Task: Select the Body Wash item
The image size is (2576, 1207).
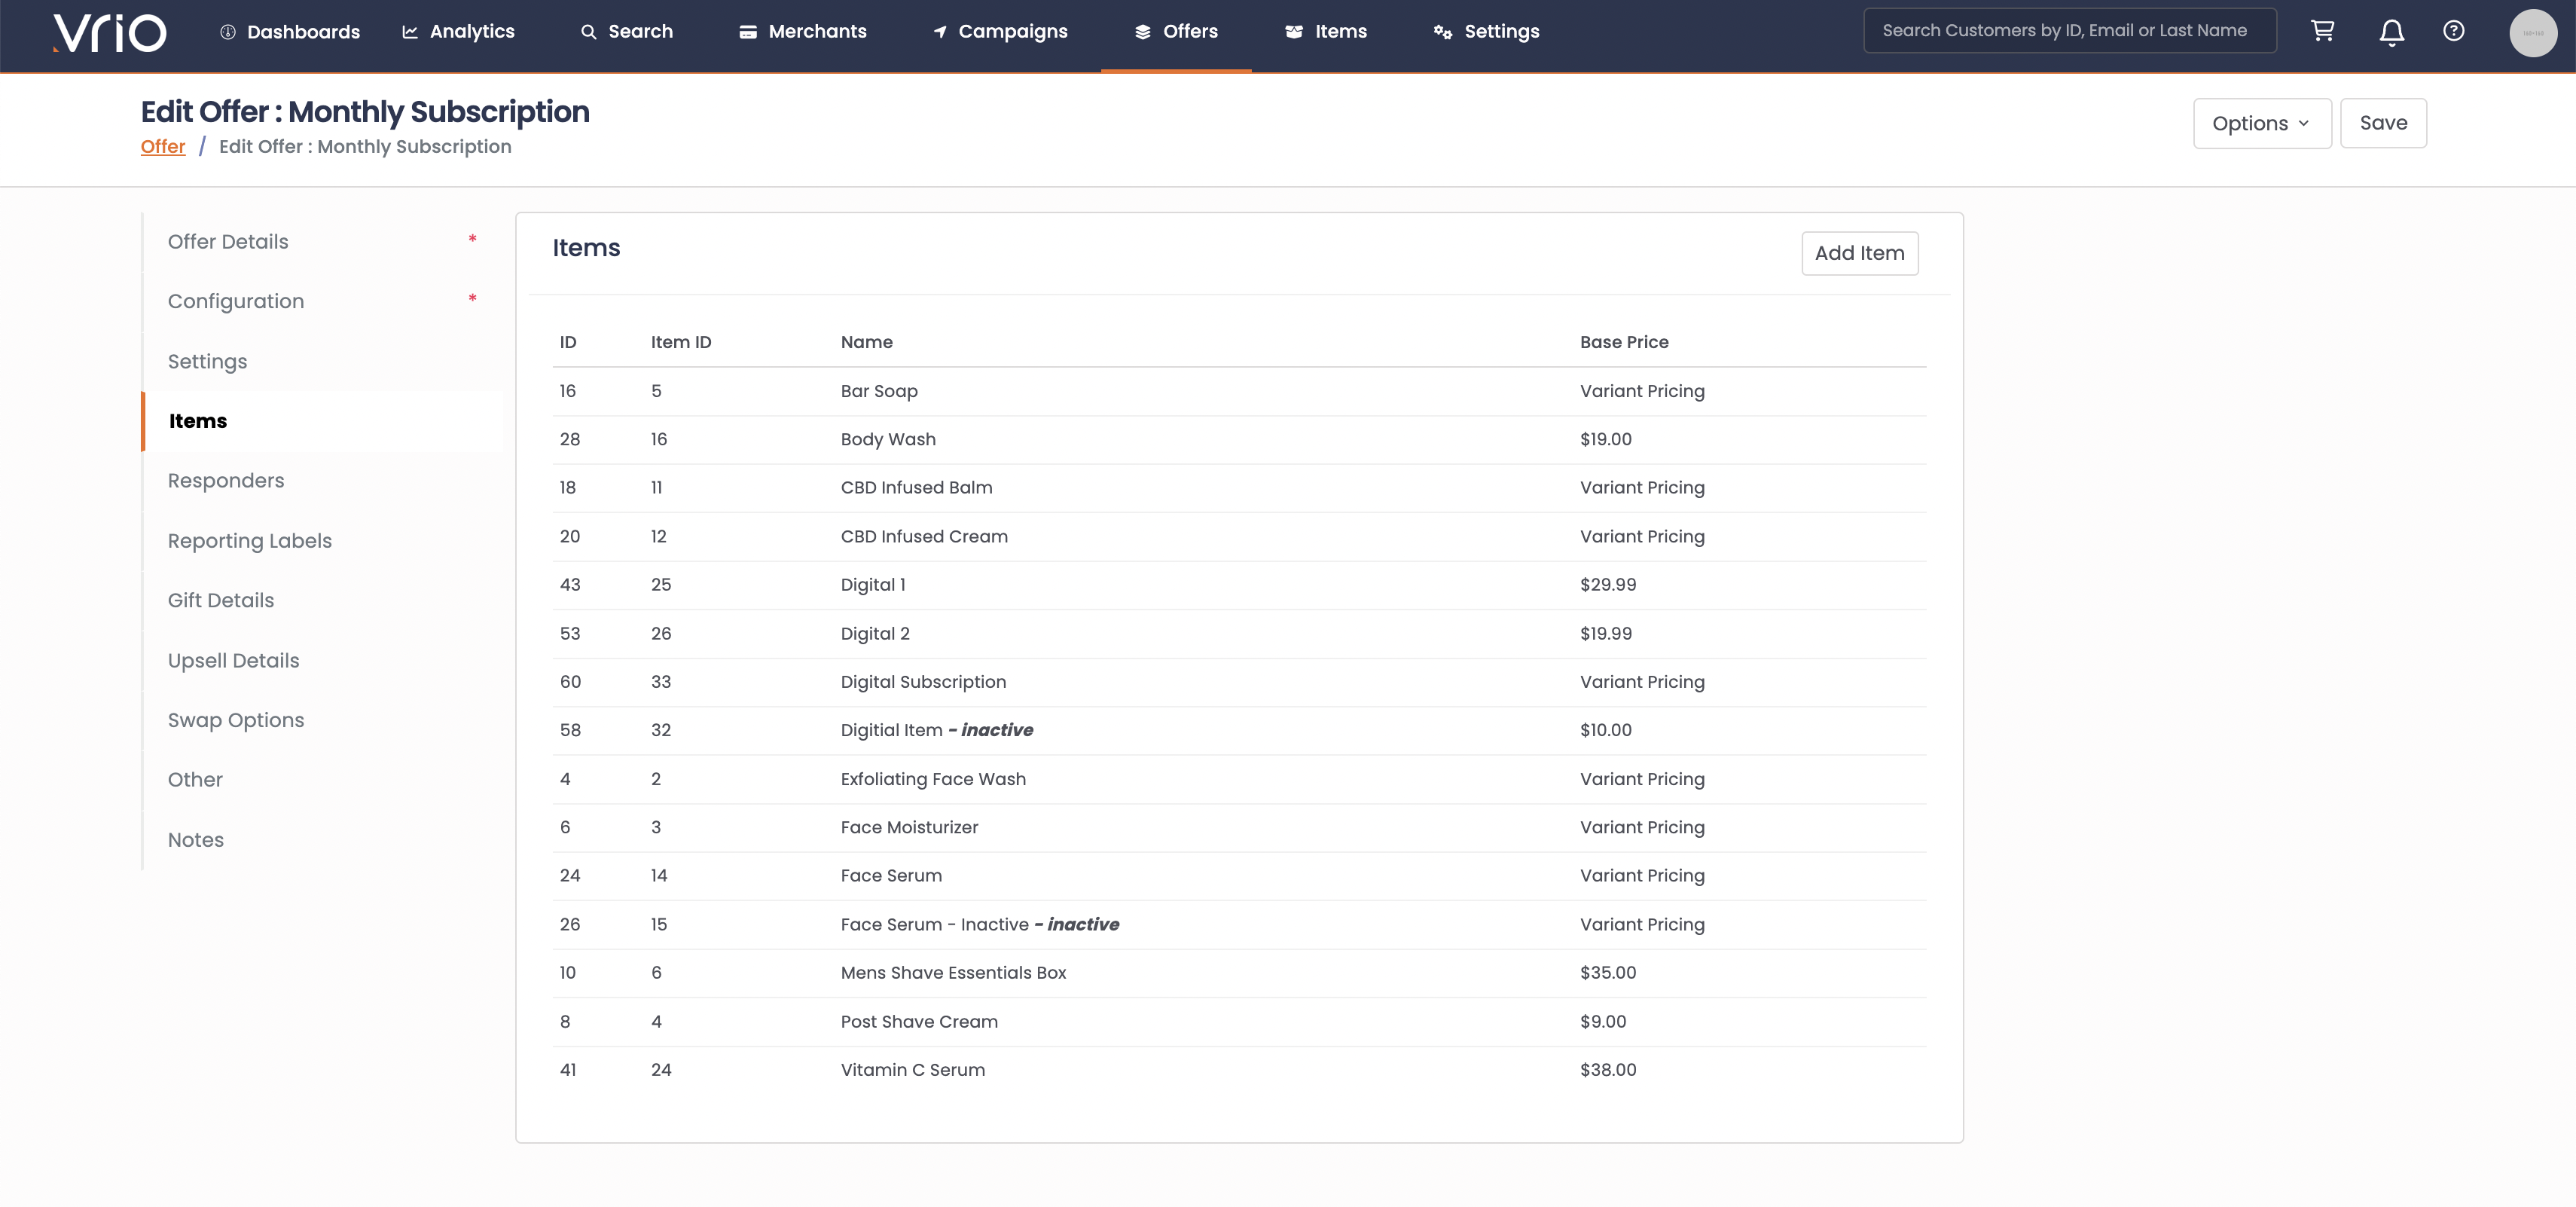Action: tap(1239, 439)
